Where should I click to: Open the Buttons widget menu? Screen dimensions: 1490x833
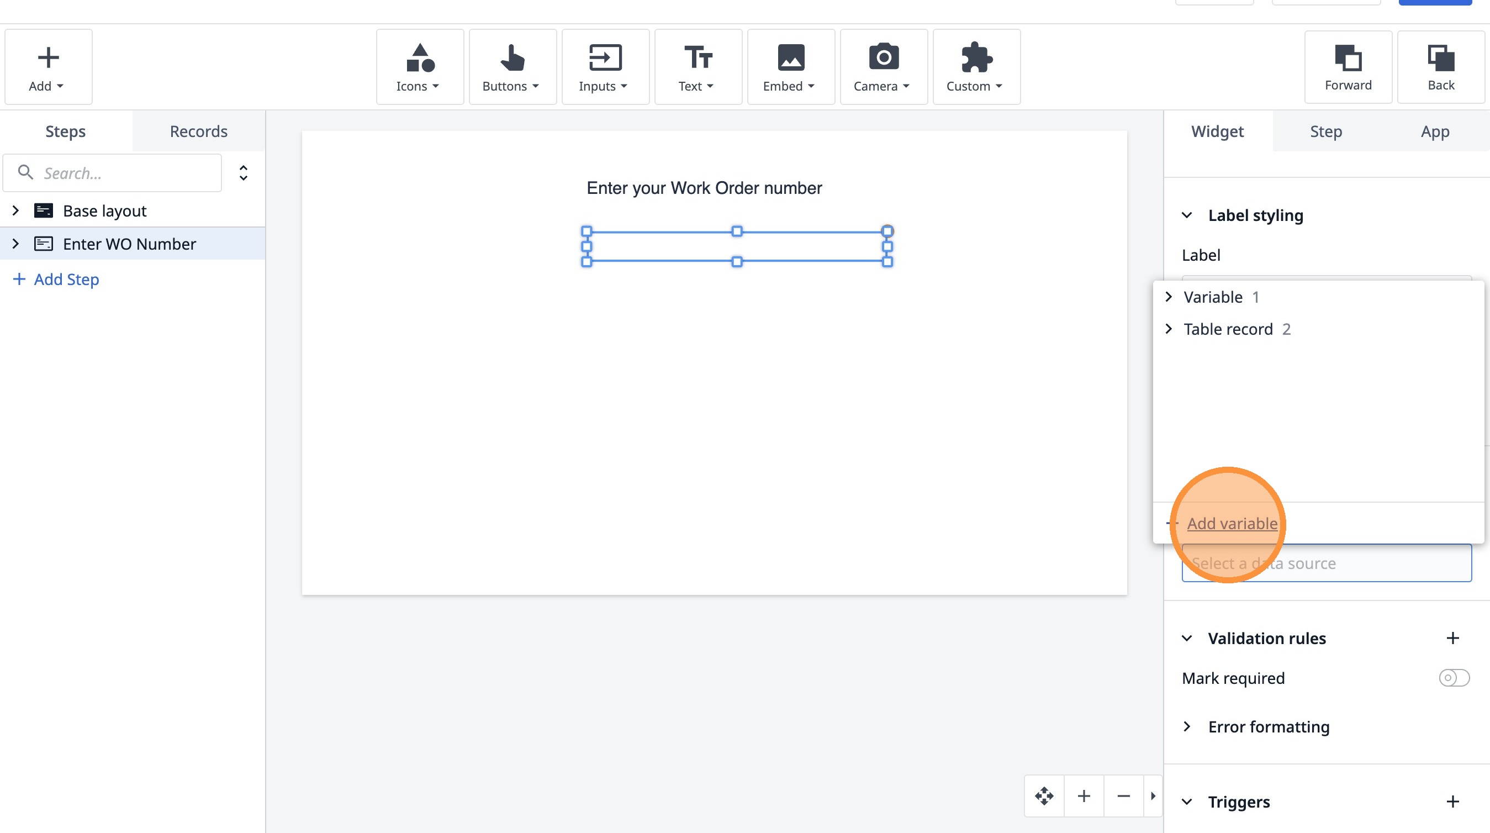(512, 67)
